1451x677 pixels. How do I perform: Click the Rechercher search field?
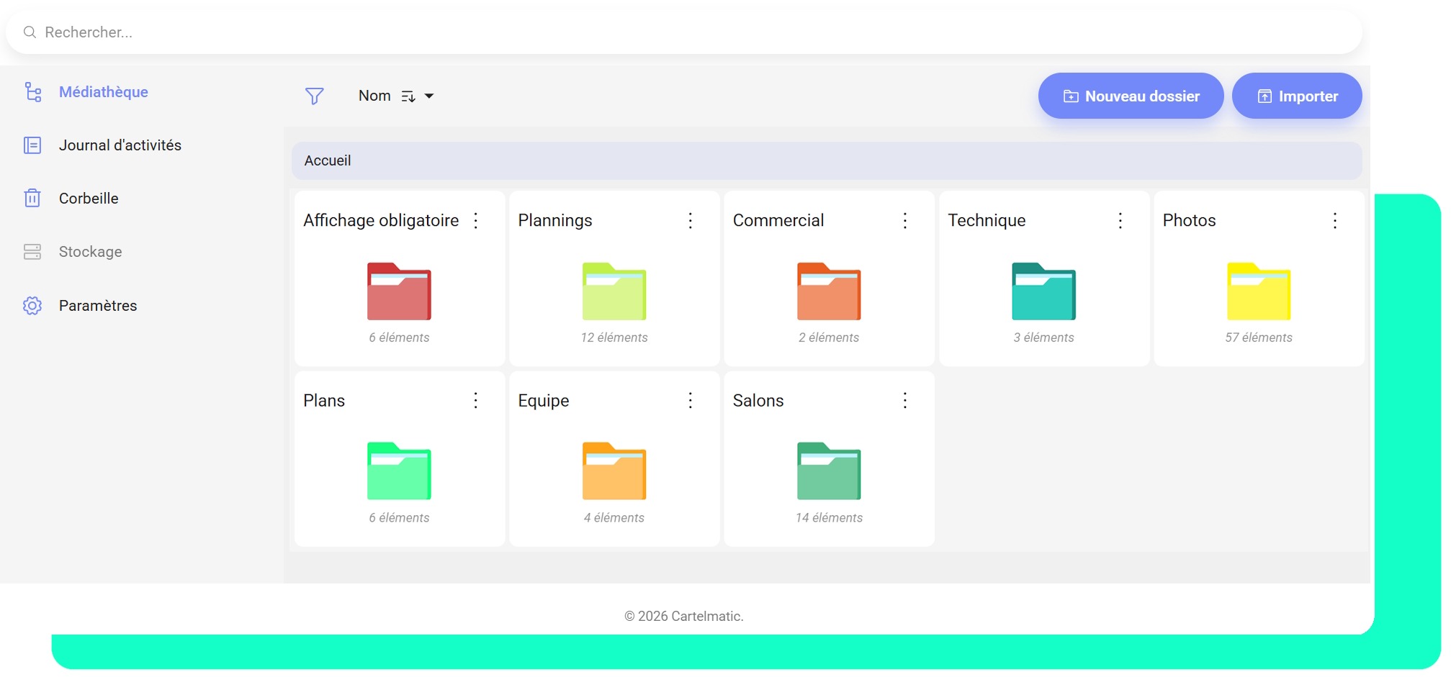684,32
